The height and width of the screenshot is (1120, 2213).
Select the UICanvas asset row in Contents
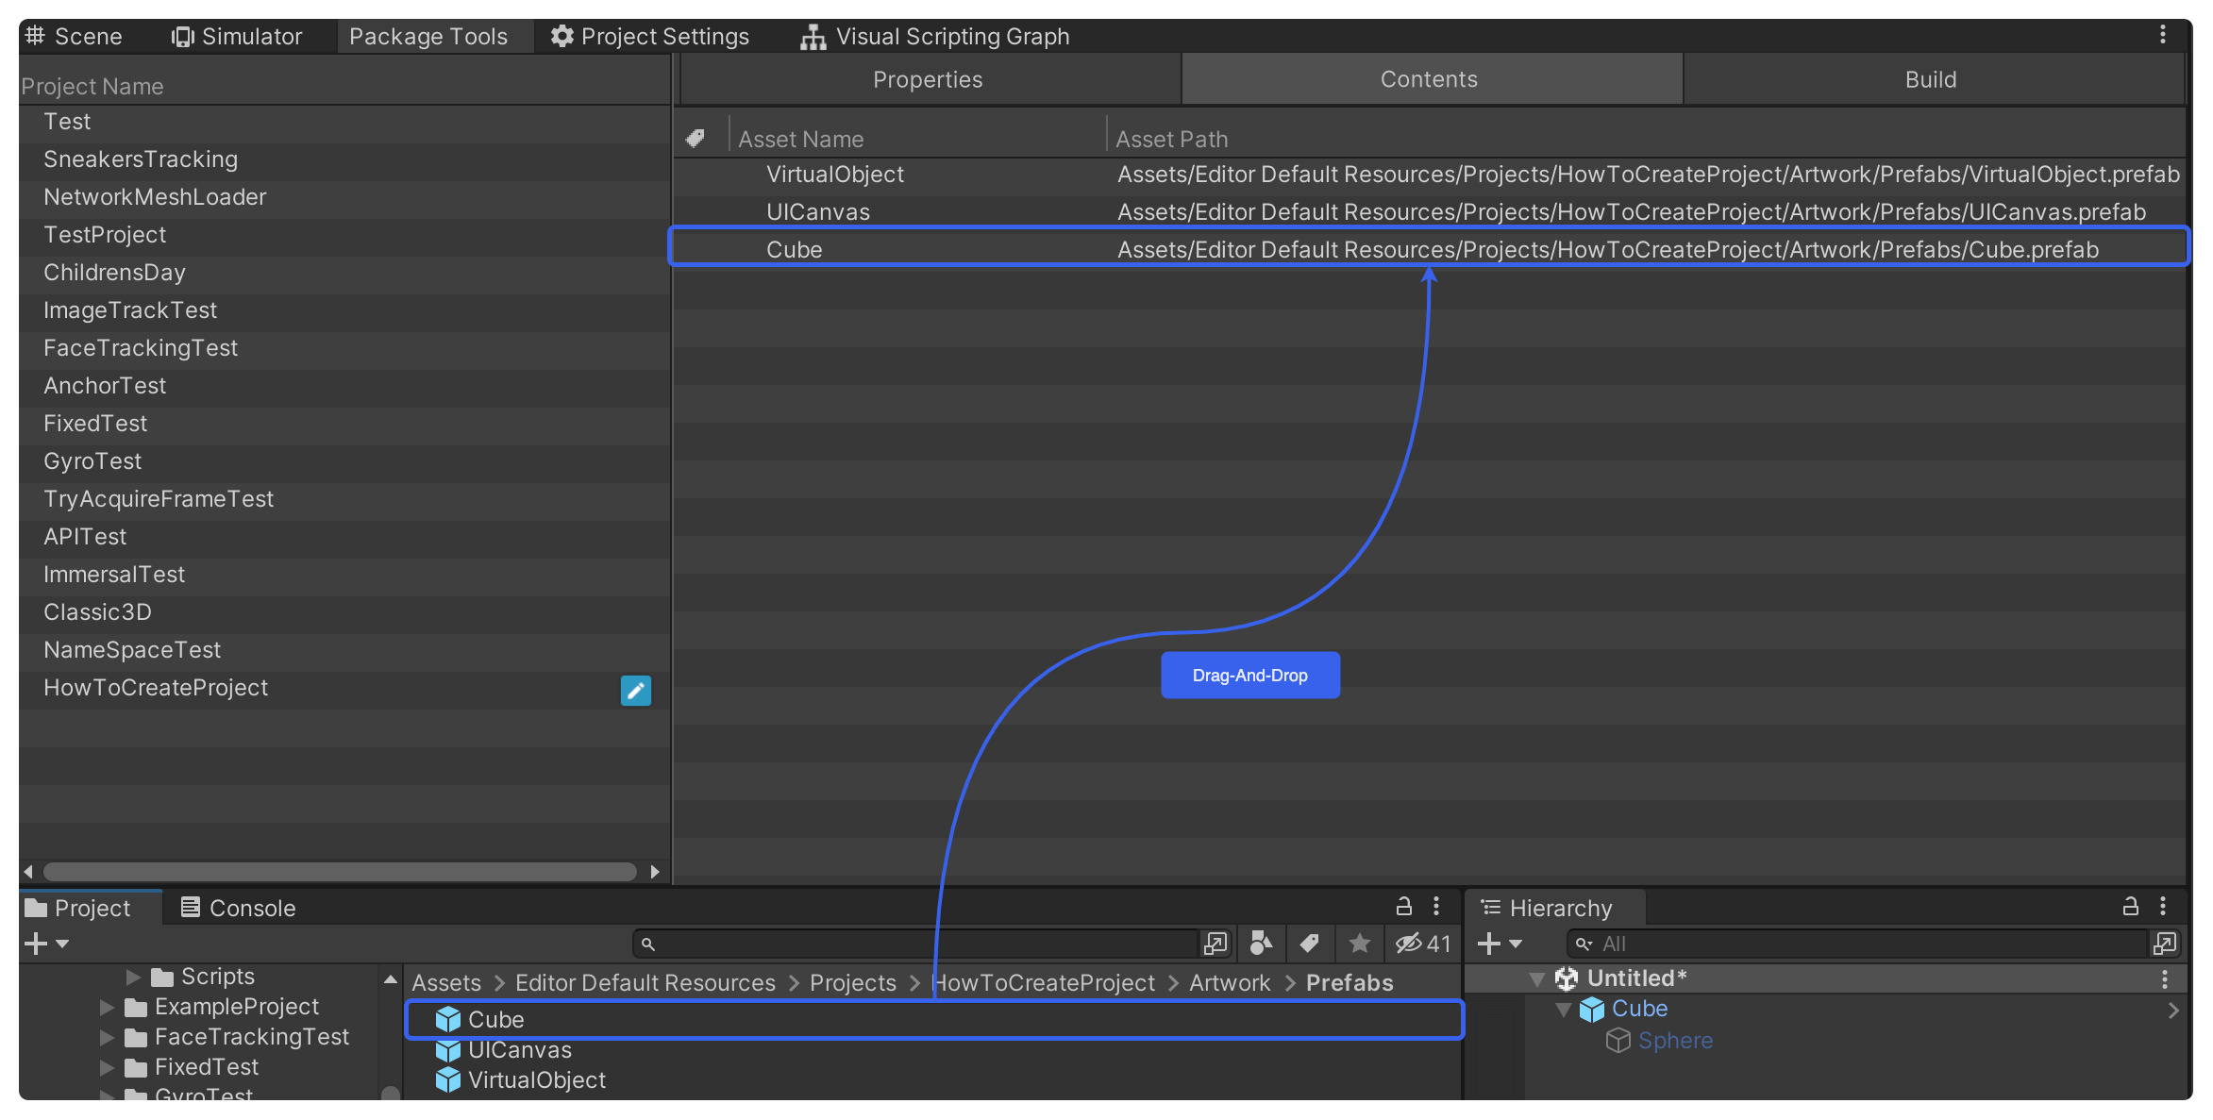(x=1430, y=212)
